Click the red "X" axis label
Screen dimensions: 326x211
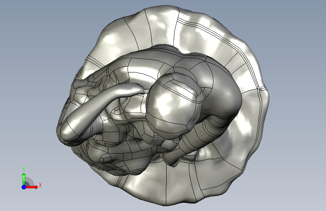tap(40, 185)
